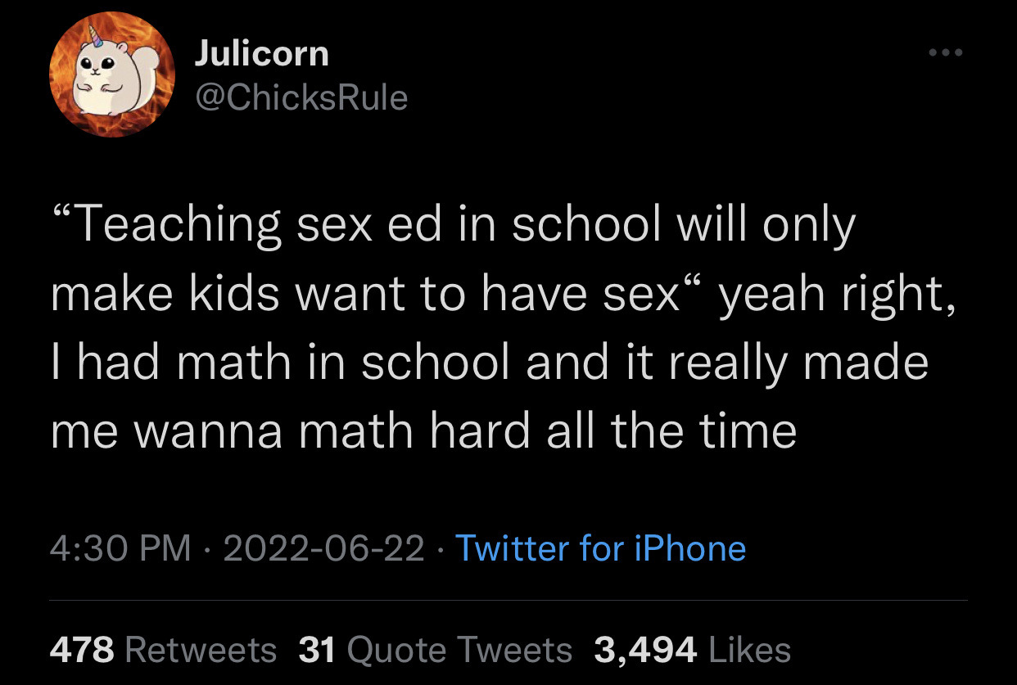The width and height of the screenshot is (1017, 685).
Task: Click the Likes label text
Action: pyautogui.click(x=749, y=651)
